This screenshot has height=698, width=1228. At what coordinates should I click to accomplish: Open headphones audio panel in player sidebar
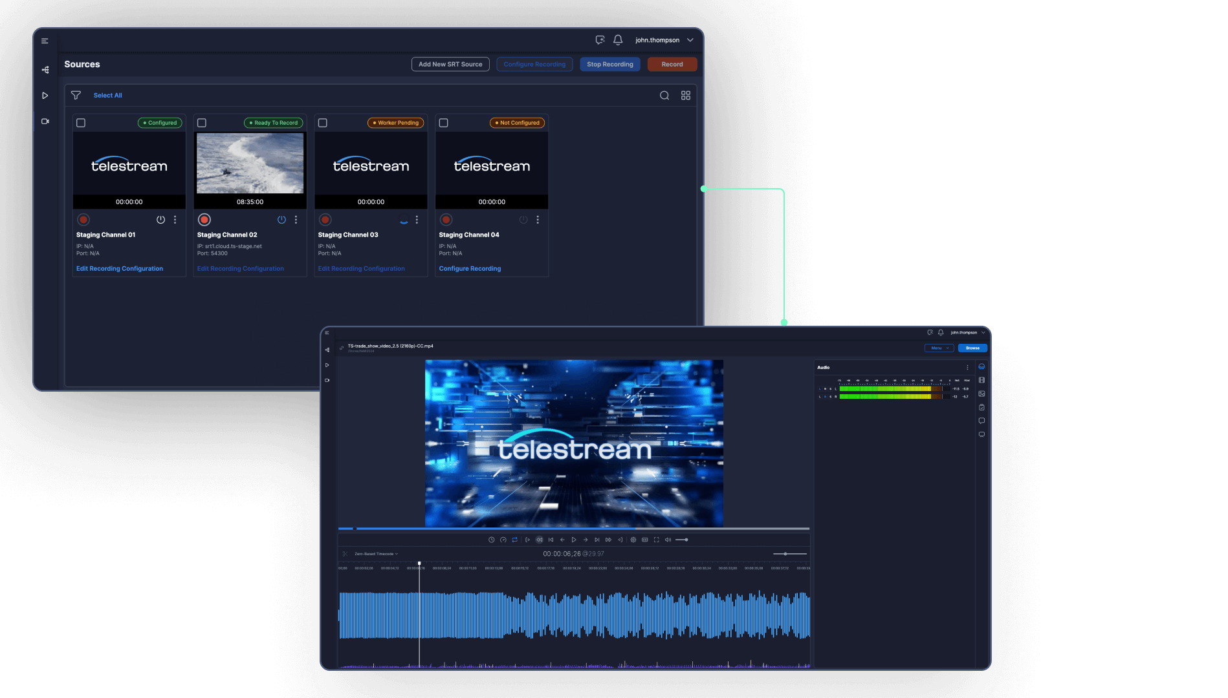[981, 367]
